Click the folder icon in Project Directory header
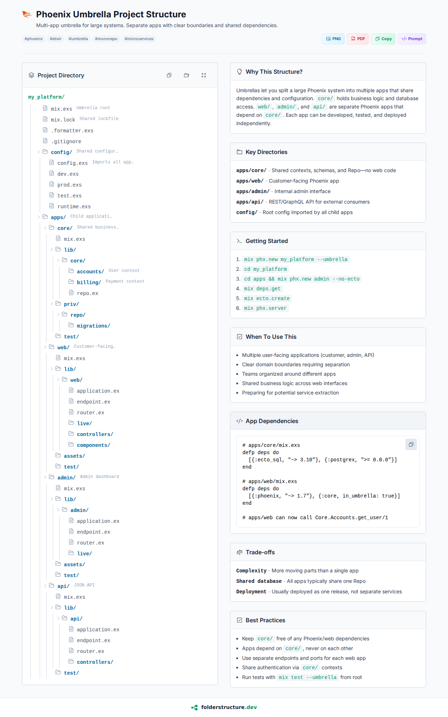Viewport: 448px width, 717px height. pos(186,75)
